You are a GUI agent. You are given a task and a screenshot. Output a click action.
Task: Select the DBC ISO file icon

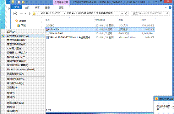tap(47, 25)
